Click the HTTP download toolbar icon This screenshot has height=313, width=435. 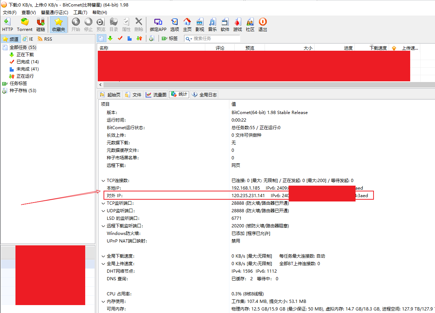click(7, 24)
